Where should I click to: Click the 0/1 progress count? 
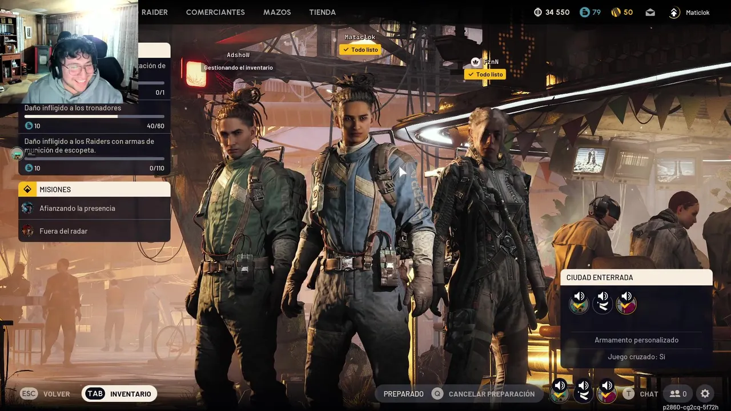click(160, 92)
